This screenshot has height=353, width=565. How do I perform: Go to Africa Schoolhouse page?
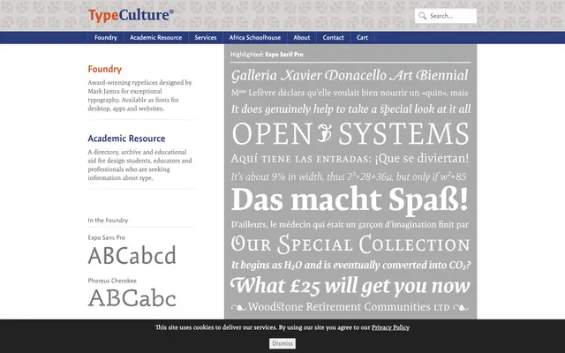coord(255,37)
